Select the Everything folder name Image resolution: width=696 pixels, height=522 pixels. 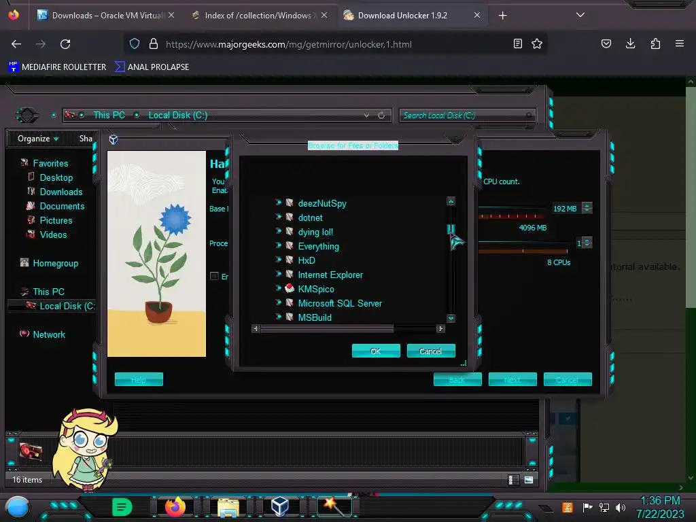[318, 246]
